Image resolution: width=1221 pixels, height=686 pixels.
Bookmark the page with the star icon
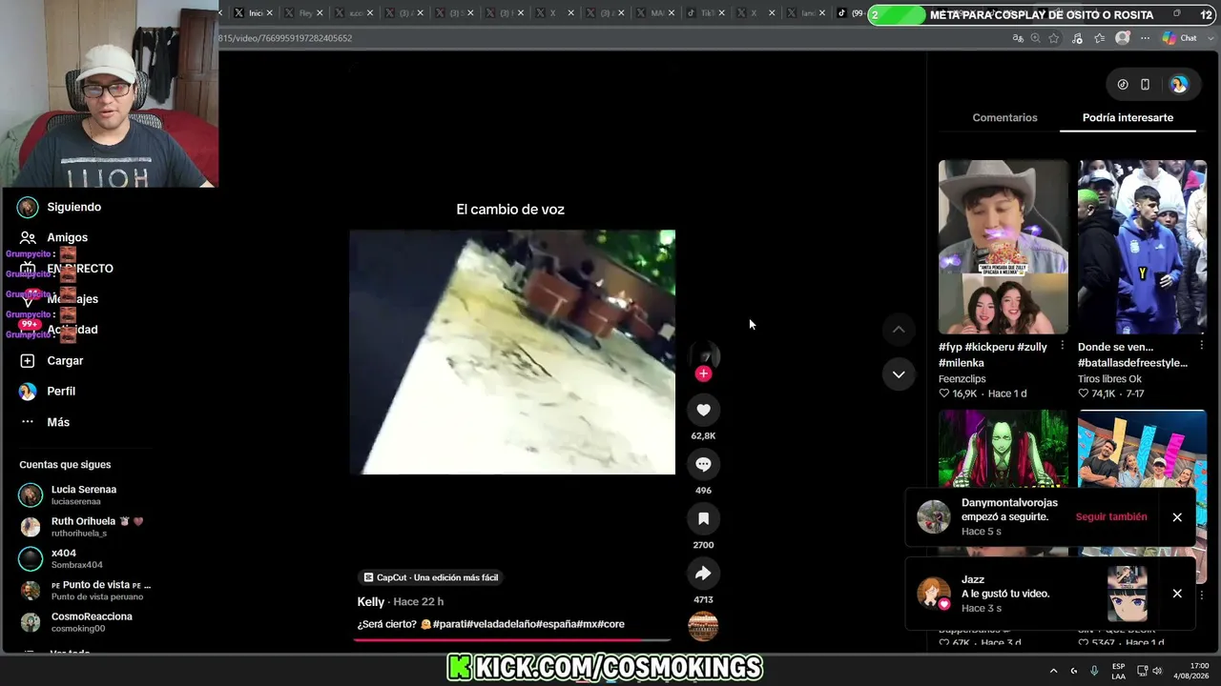click(1054, 38)
